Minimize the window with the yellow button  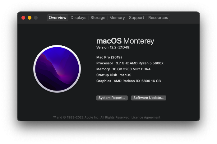[x=30, y=18]
